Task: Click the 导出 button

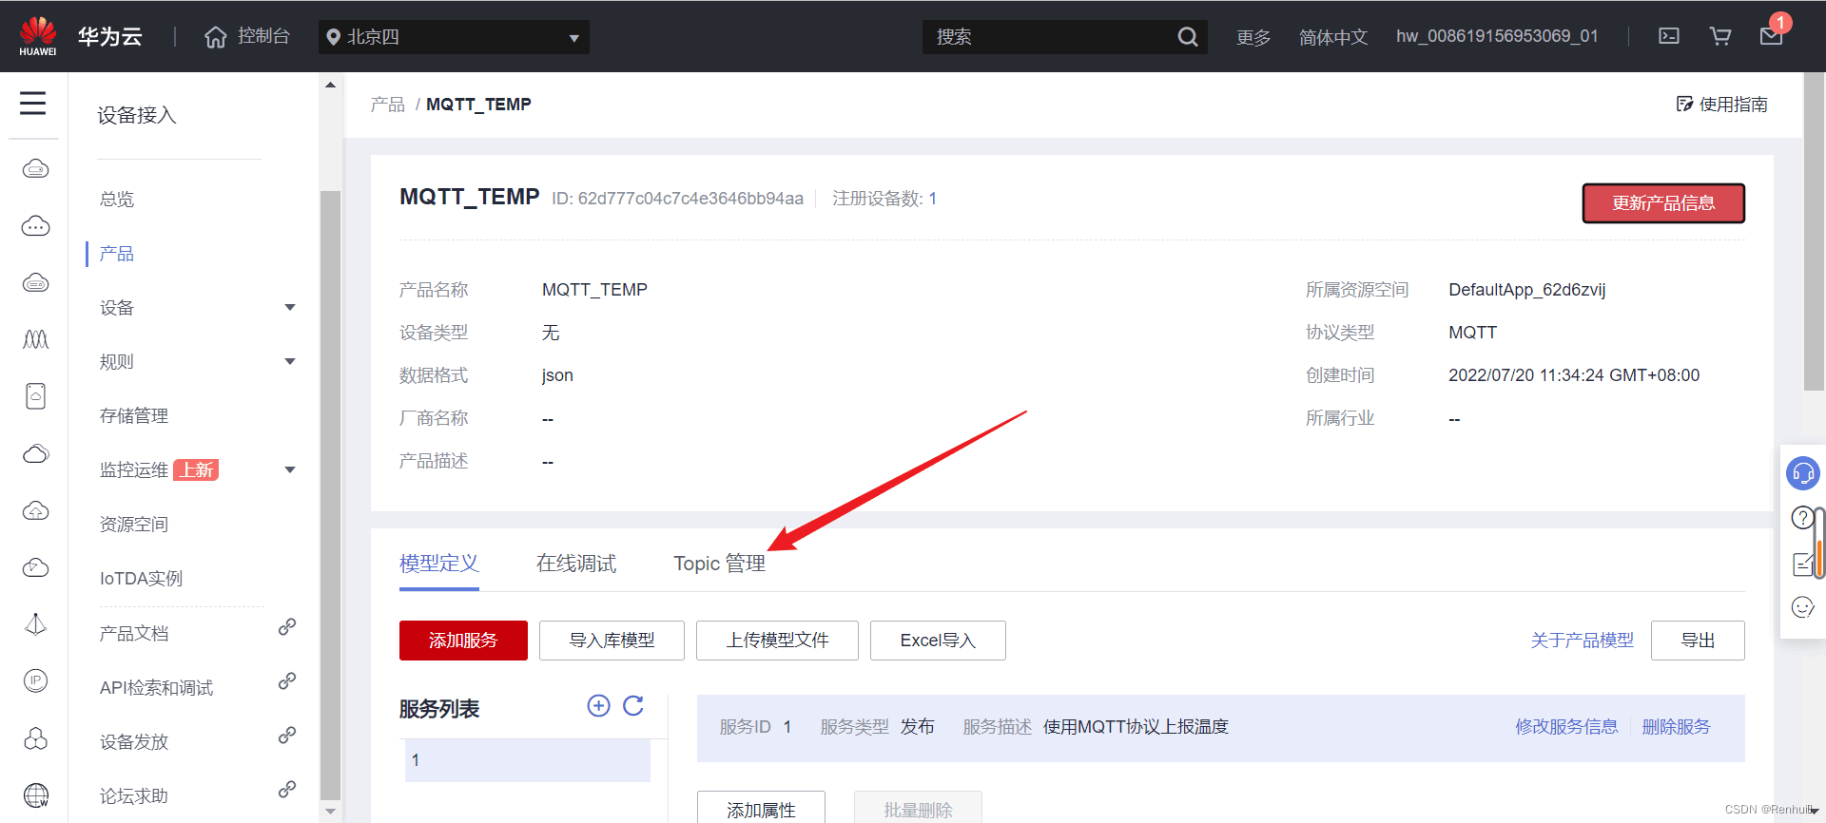Action: tap(1698, 641)
